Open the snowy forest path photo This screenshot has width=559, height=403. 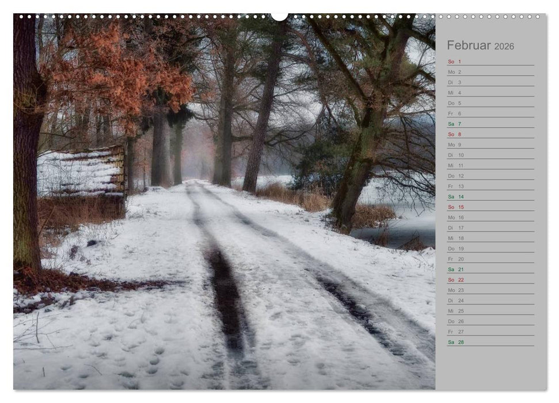pos(224,201)
